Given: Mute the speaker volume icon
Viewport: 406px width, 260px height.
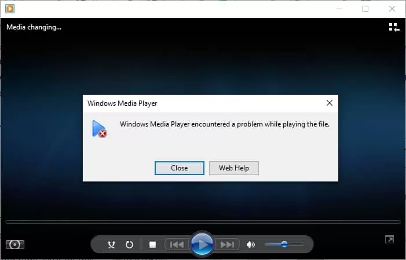Looking at the screenshot, I should click(x=250, y=244).
